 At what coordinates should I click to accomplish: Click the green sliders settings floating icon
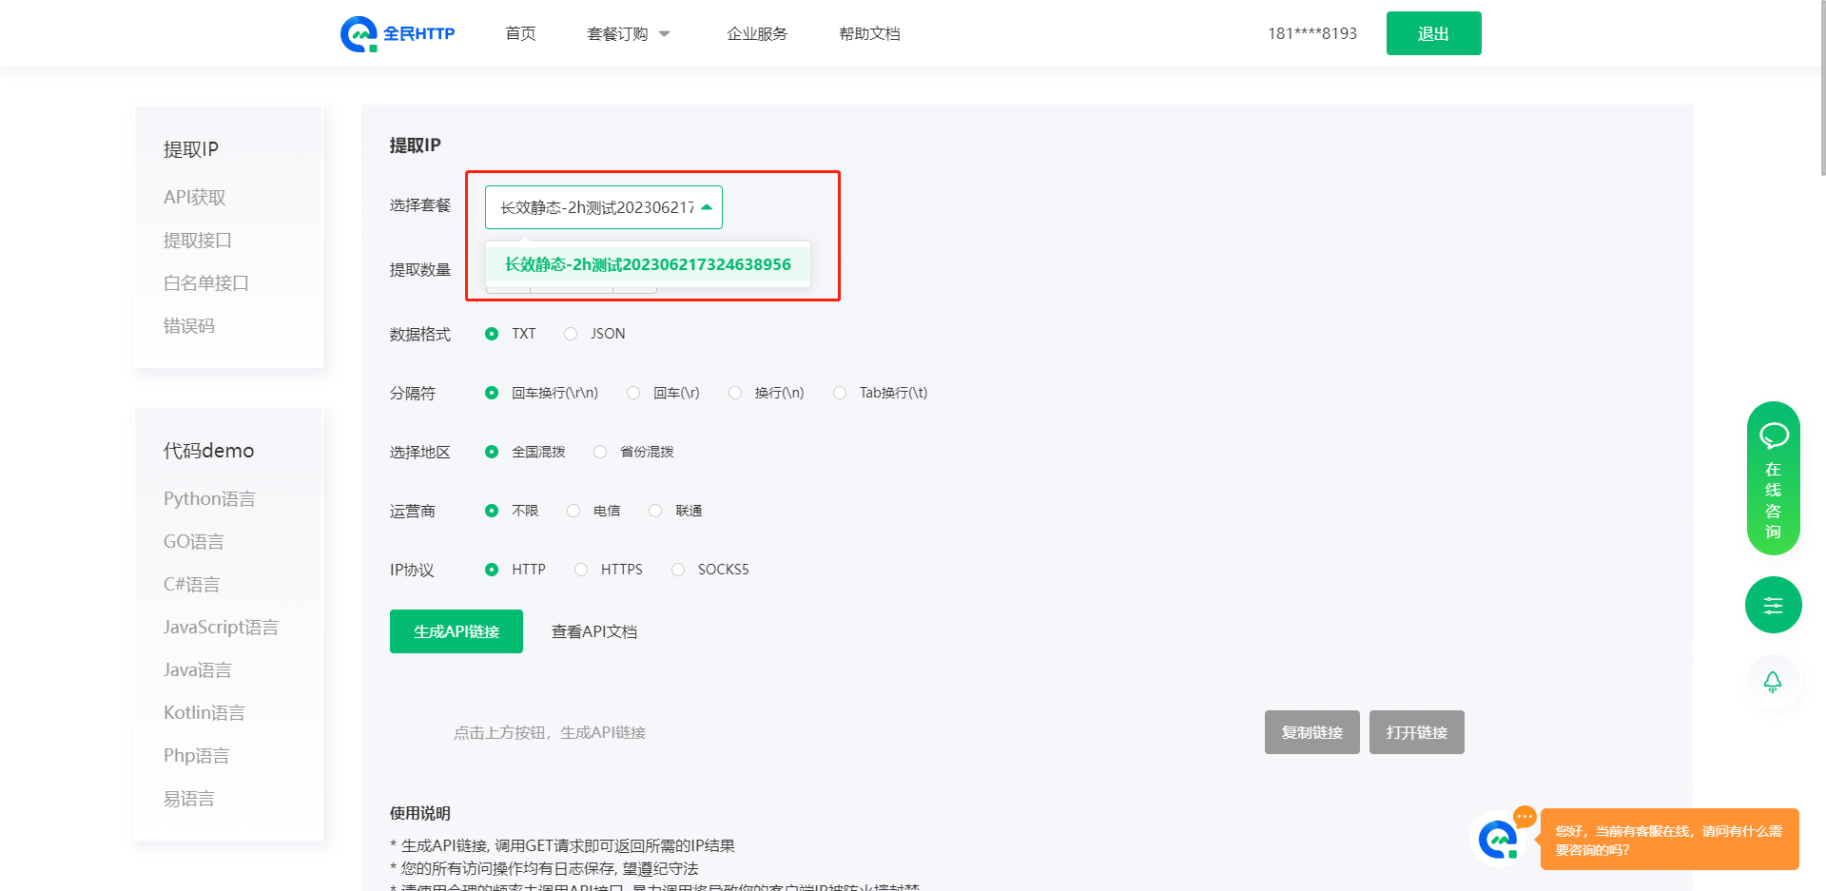click(1773, 605)
